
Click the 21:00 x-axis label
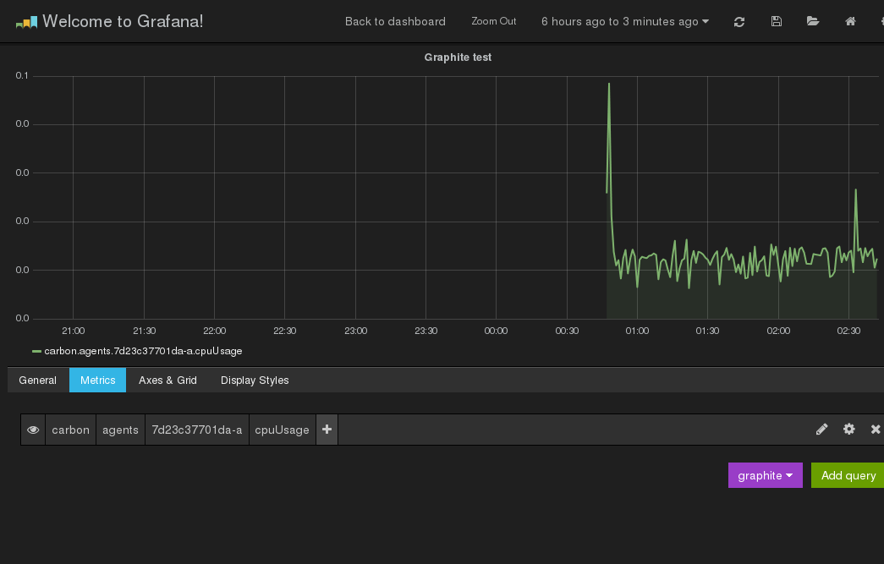pos(74,331)
